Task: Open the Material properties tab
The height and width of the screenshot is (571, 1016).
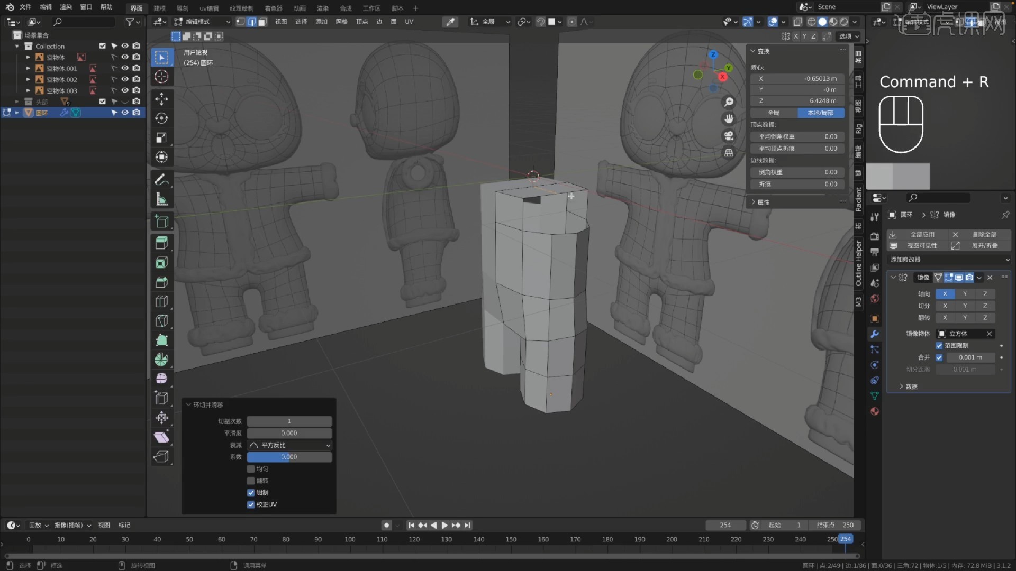Action: click(875, 411)
